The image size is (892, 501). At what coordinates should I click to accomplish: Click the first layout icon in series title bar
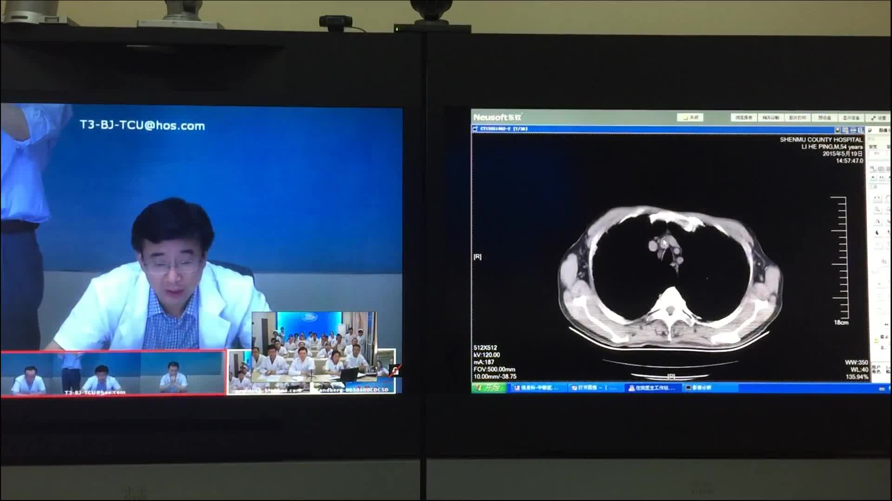[839, 130]
